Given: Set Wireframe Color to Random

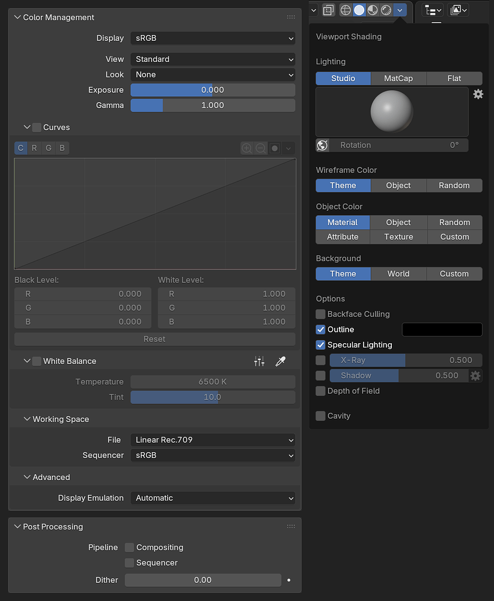Looking at the screenshot, I should 454,186.
